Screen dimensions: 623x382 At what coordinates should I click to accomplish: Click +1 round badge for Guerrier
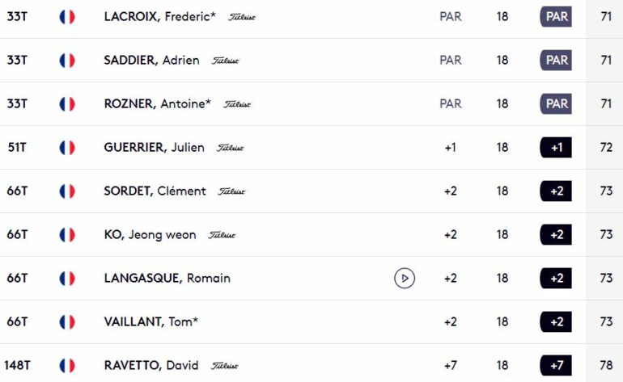coord(556,148)
